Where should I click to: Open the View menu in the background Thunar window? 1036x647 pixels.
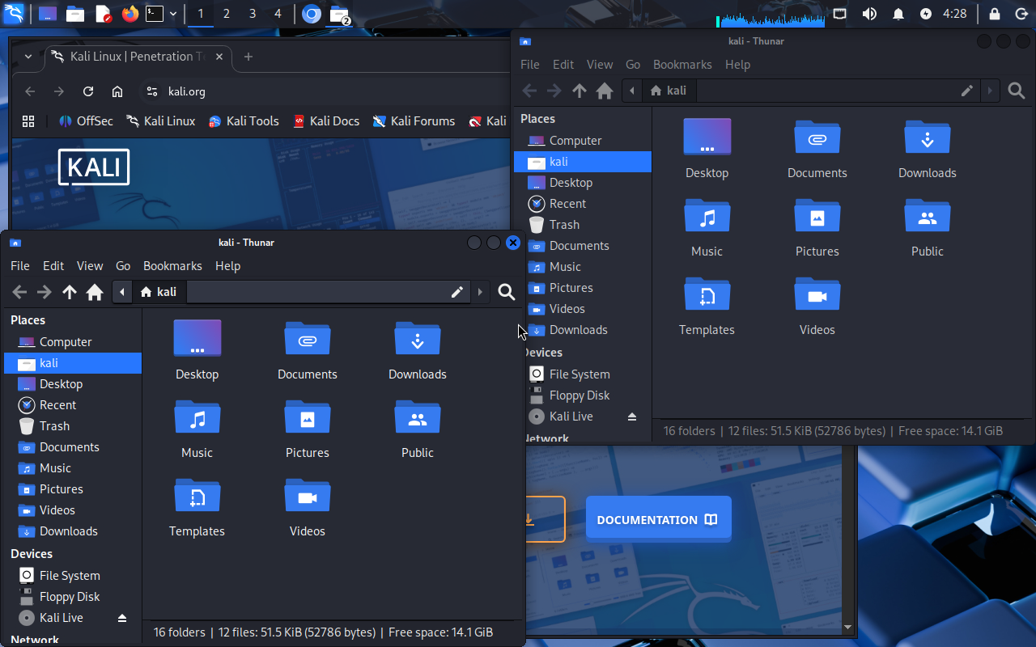point(599,64)
